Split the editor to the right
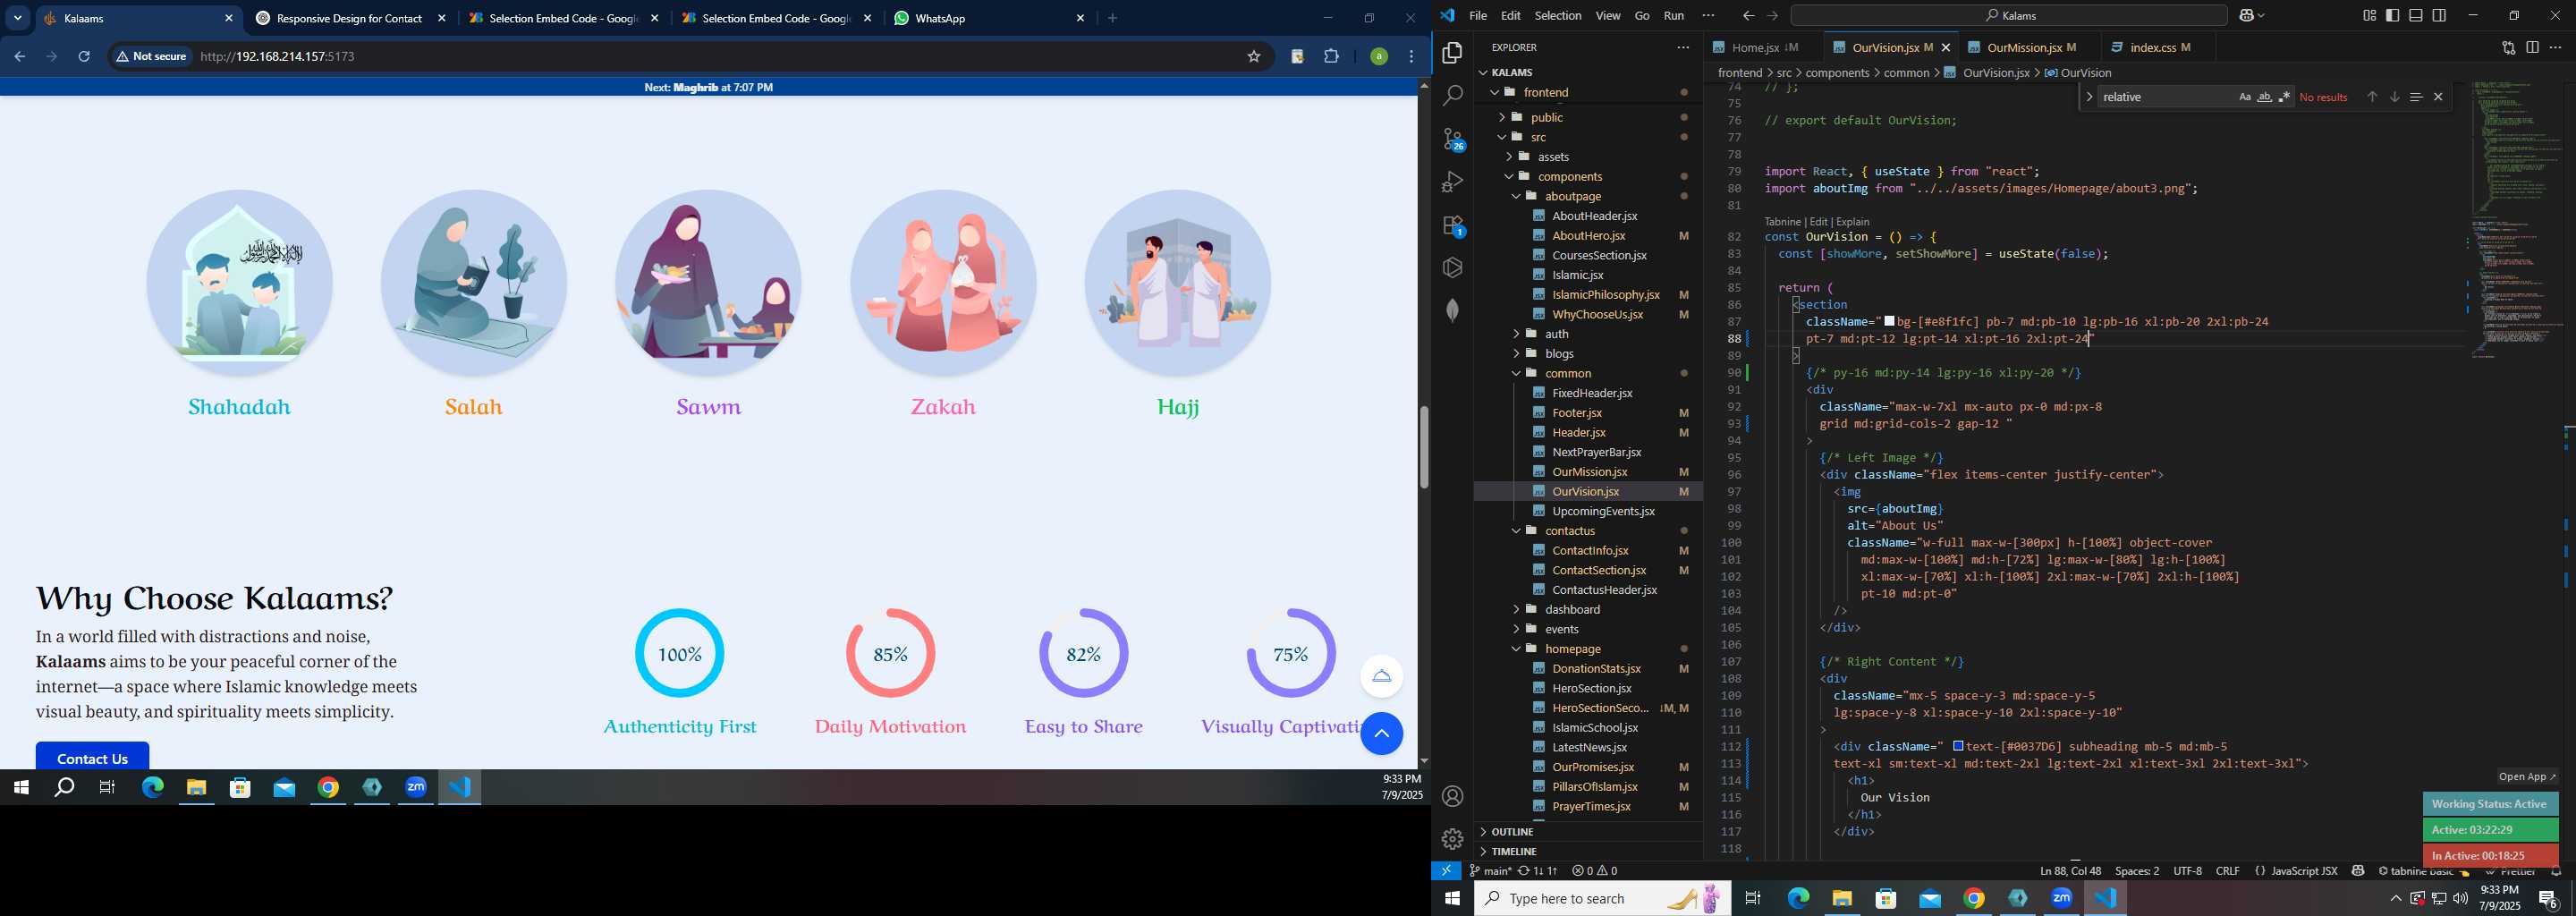 pyautogui.click(x=2532, y=47)
